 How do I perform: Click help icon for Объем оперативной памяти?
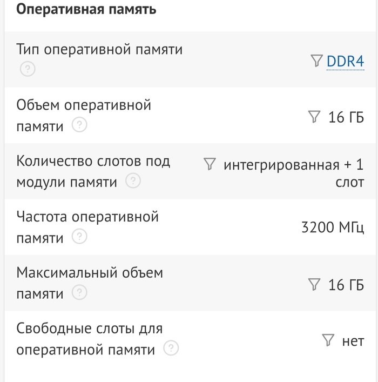click(79, 125)
